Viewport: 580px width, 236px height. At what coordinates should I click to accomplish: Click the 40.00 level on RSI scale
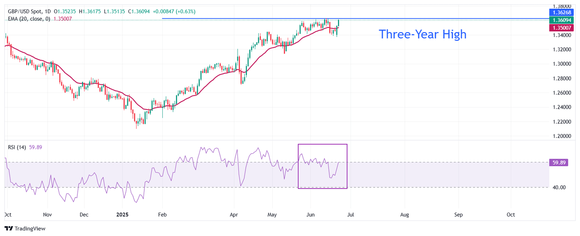[558, 187]
